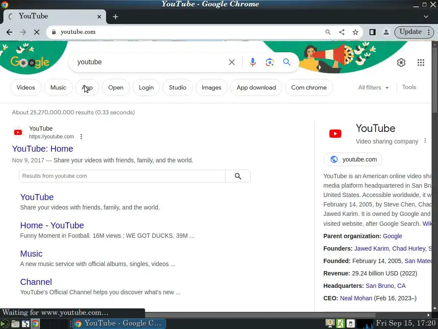Click the Results from youtube.com field
Viewport: 438px width, 329px height.
122,176
